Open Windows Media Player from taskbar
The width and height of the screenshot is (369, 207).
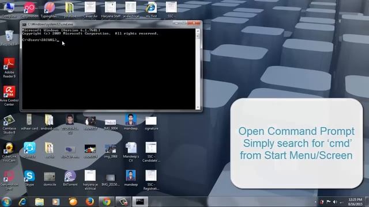click(x=56, y=202)
